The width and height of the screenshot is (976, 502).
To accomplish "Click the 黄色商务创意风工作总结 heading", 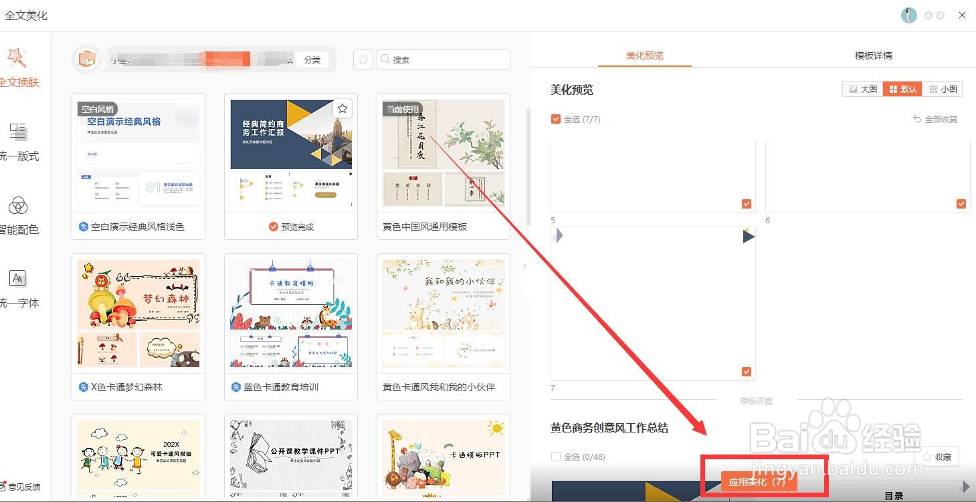I will coord(609,428).
